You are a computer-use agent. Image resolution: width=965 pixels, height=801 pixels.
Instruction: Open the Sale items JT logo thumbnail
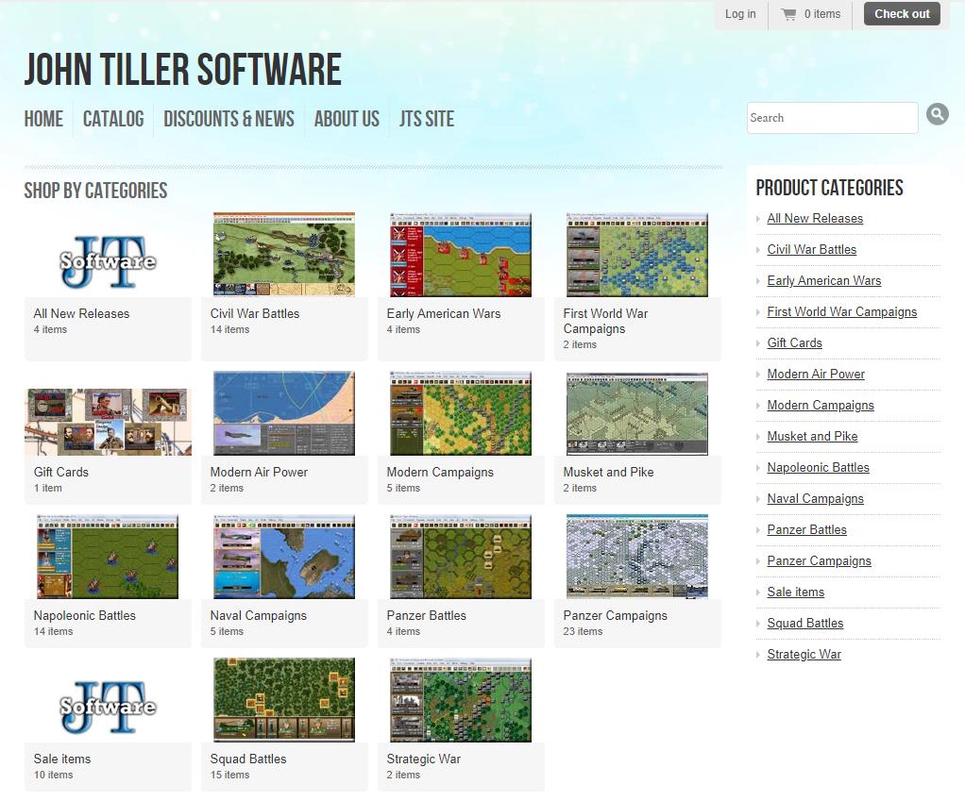click(x=108, y=707)
